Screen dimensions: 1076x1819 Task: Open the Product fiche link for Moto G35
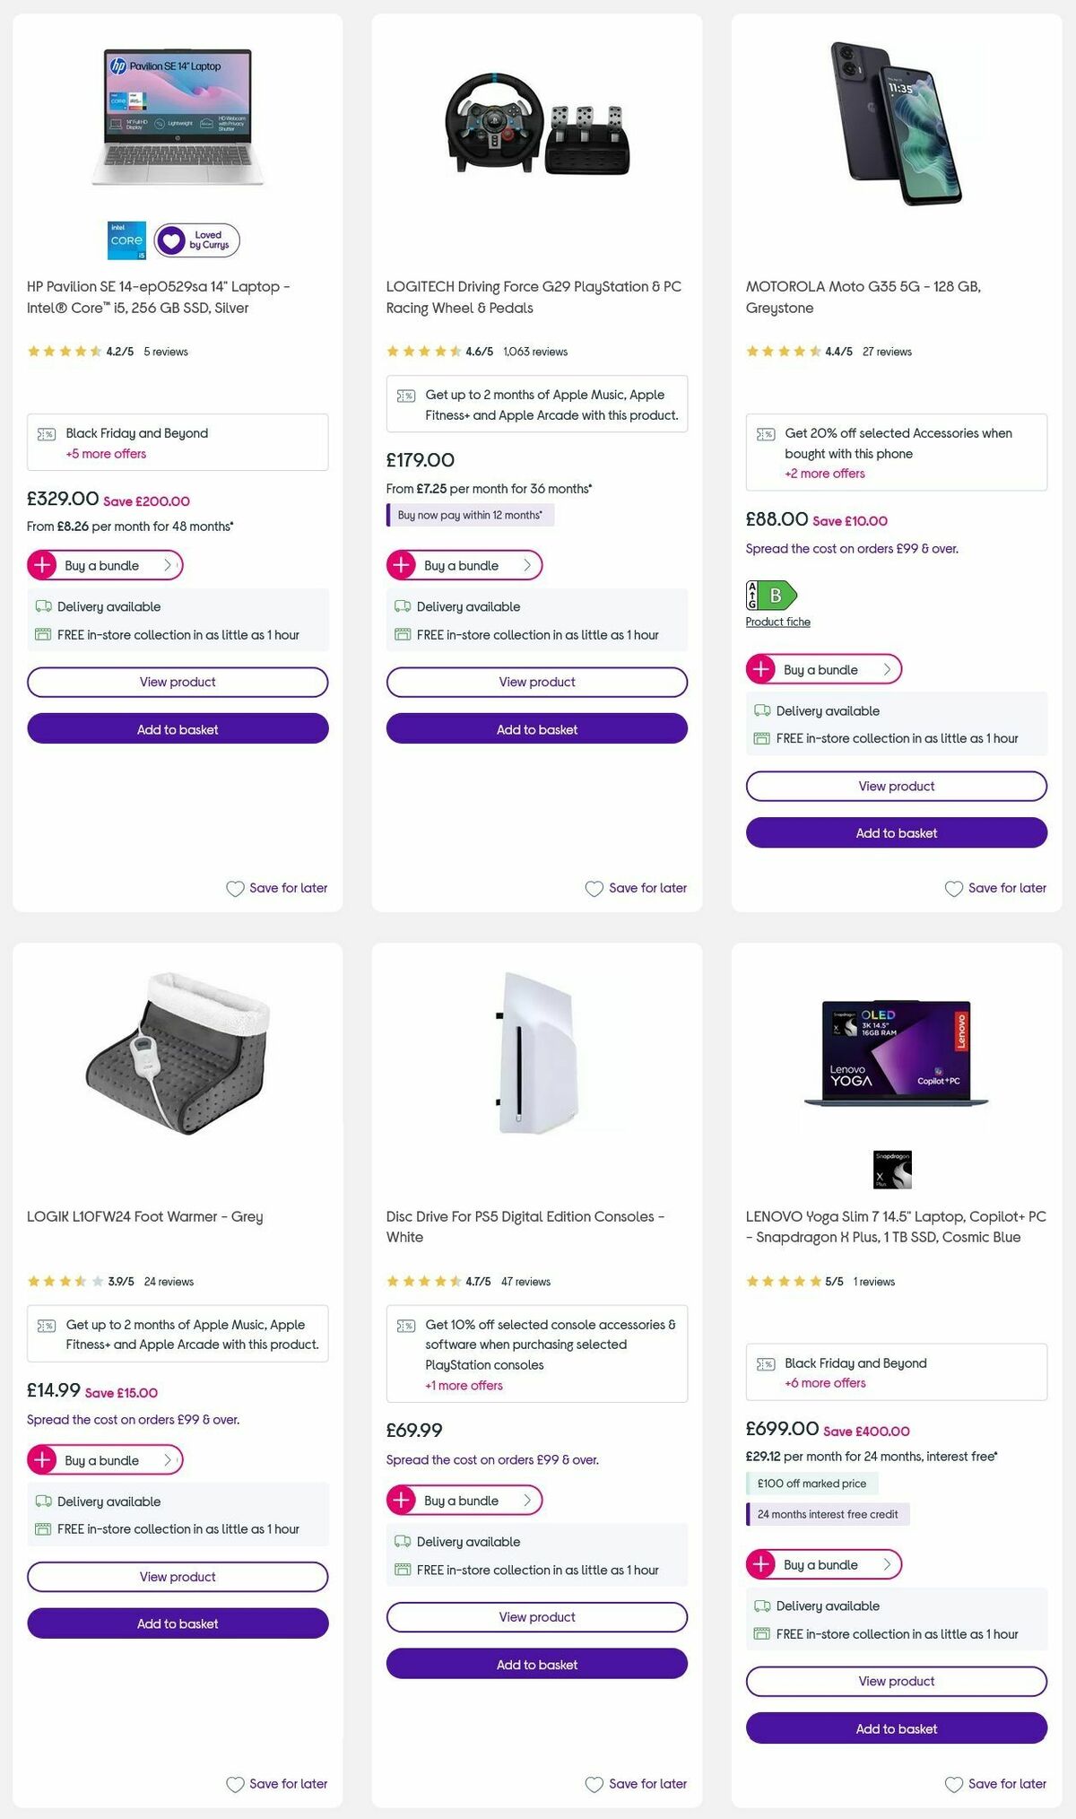(x=777, y=621)
